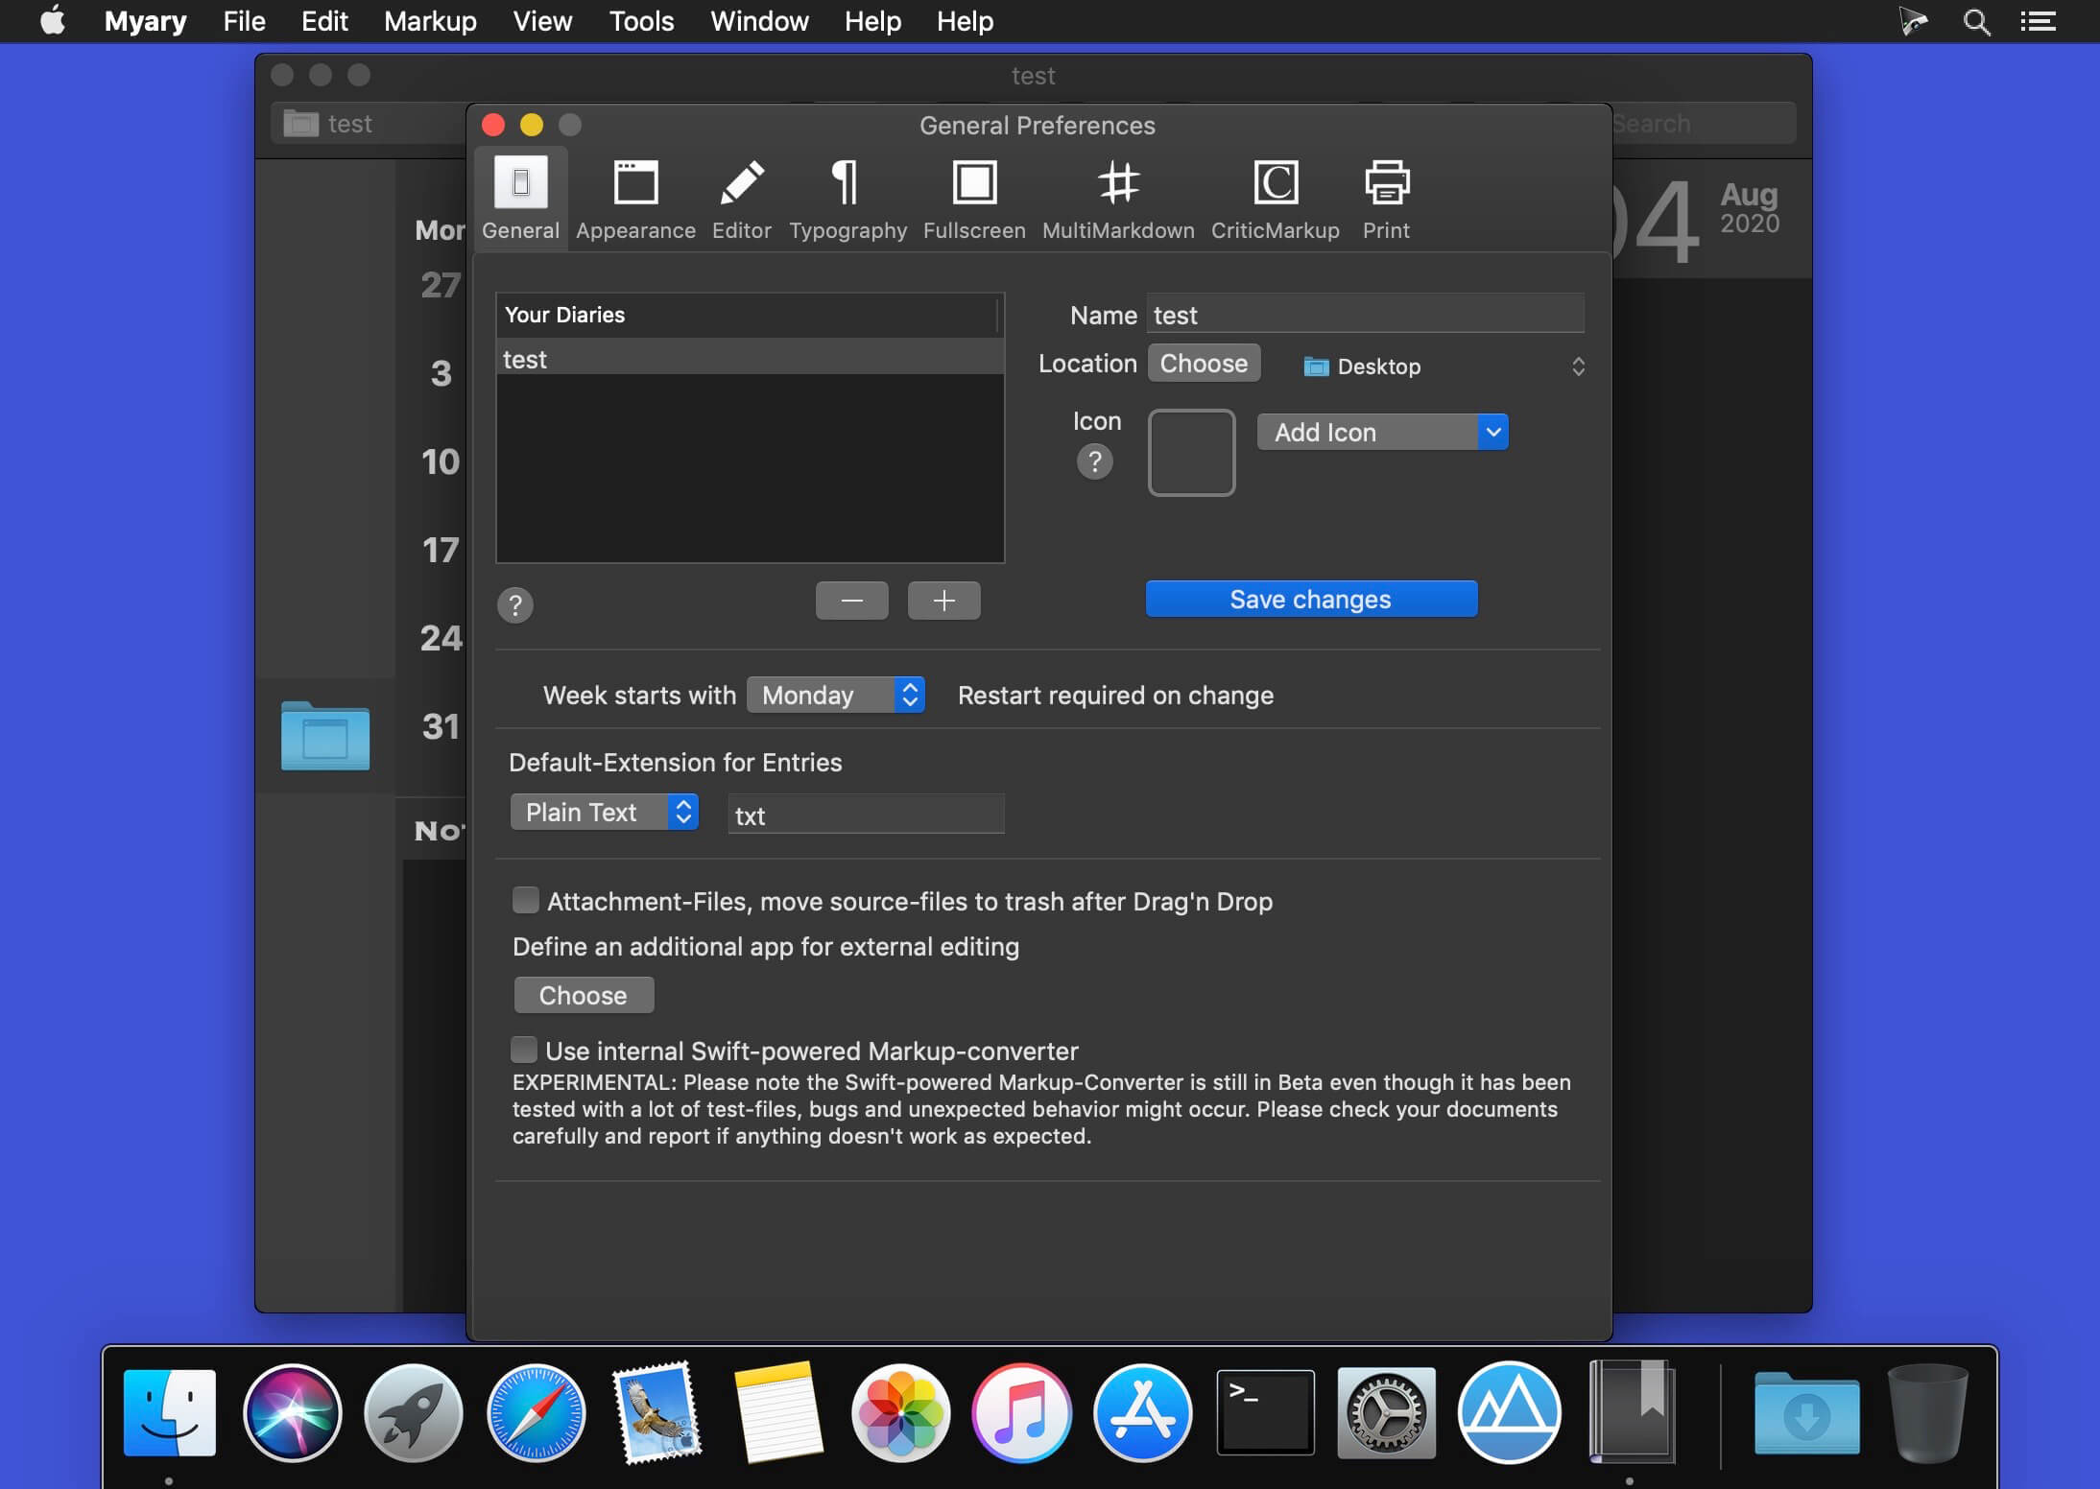
Task: Open Spotlight search in menu bar
Action: [1976, 21]
